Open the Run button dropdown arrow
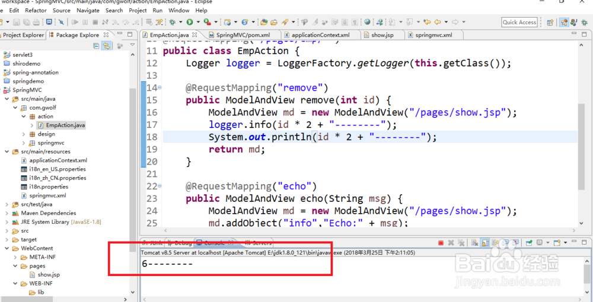This screenshot has width=593, height=302. point(198,22)
